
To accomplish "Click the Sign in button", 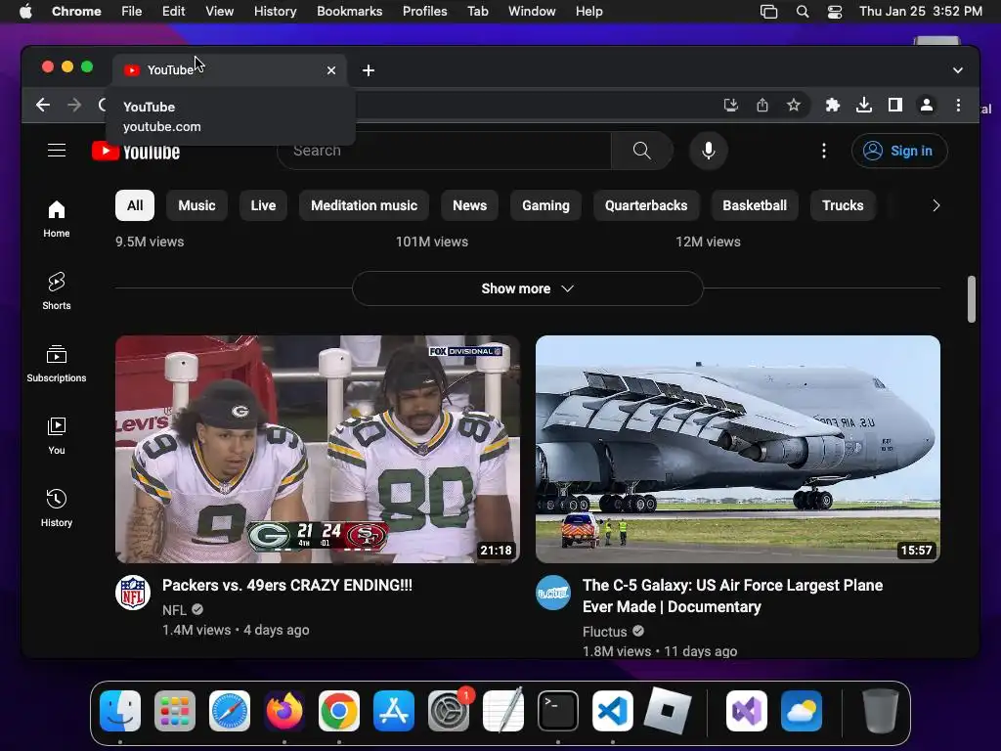I will pos(899,151).
